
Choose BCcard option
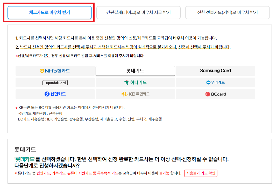pyautogui.click(x=216, y=94)
